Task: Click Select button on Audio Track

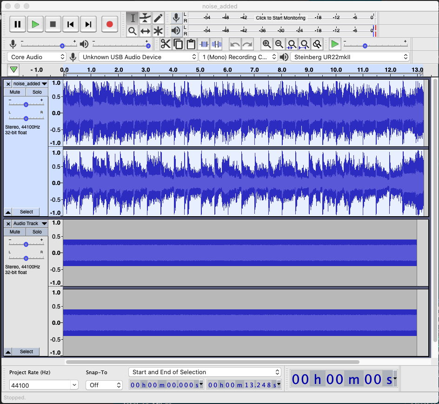Action: [x=27, y=351]
